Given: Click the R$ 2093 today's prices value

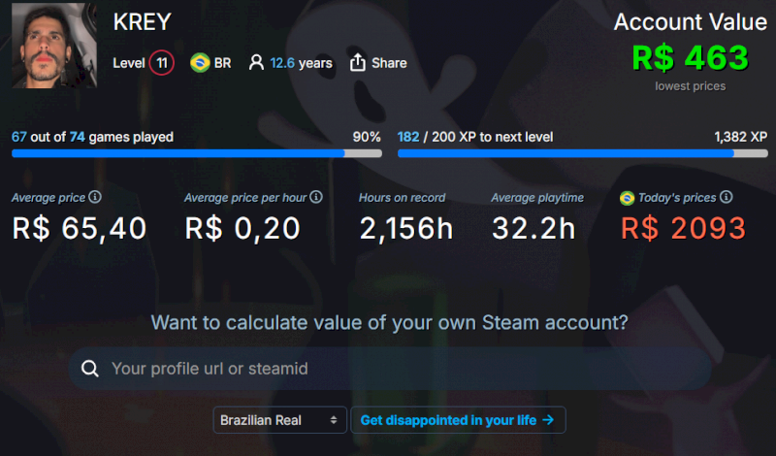Looking at the screenshot, I should [x=683, y=228].
